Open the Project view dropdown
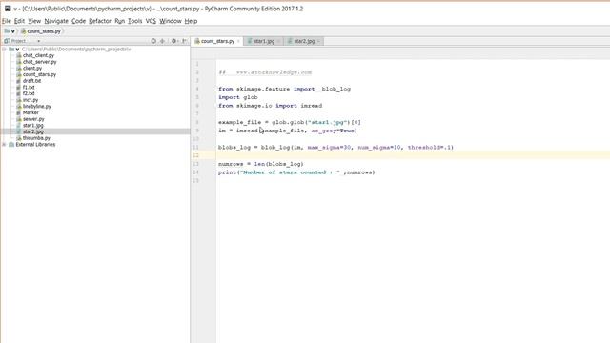This screenshot has width=610, height=343. (38, 41)
